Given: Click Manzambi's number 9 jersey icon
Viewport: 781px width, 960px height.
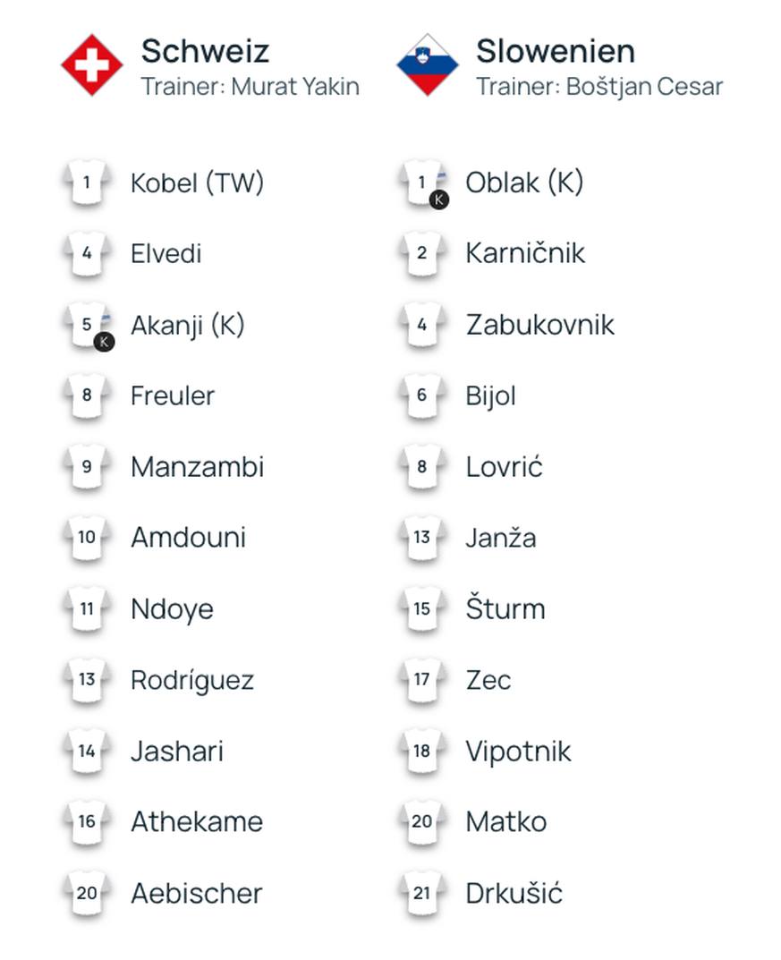Looking at the screenshot, I should [x=87, y=466].
